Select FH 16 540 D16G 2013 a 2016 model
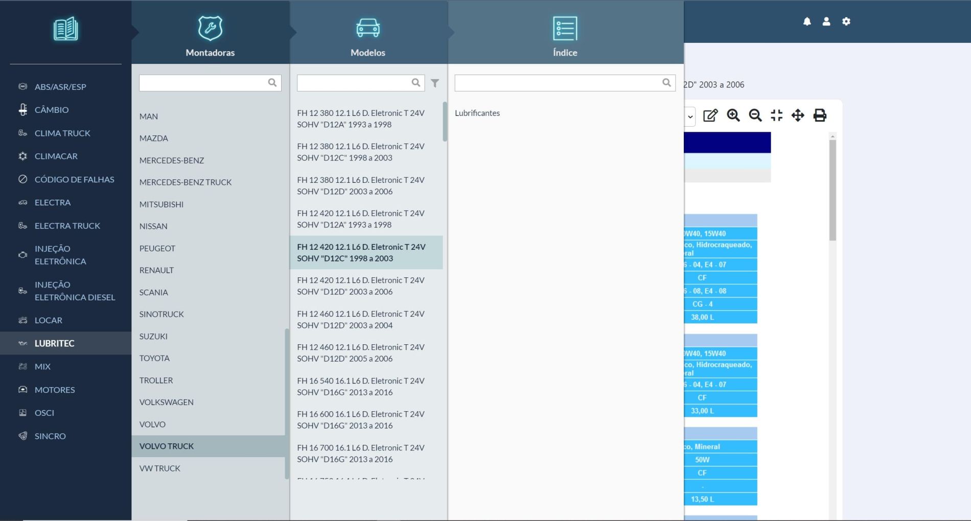971x521 pixels. (360, 386)
